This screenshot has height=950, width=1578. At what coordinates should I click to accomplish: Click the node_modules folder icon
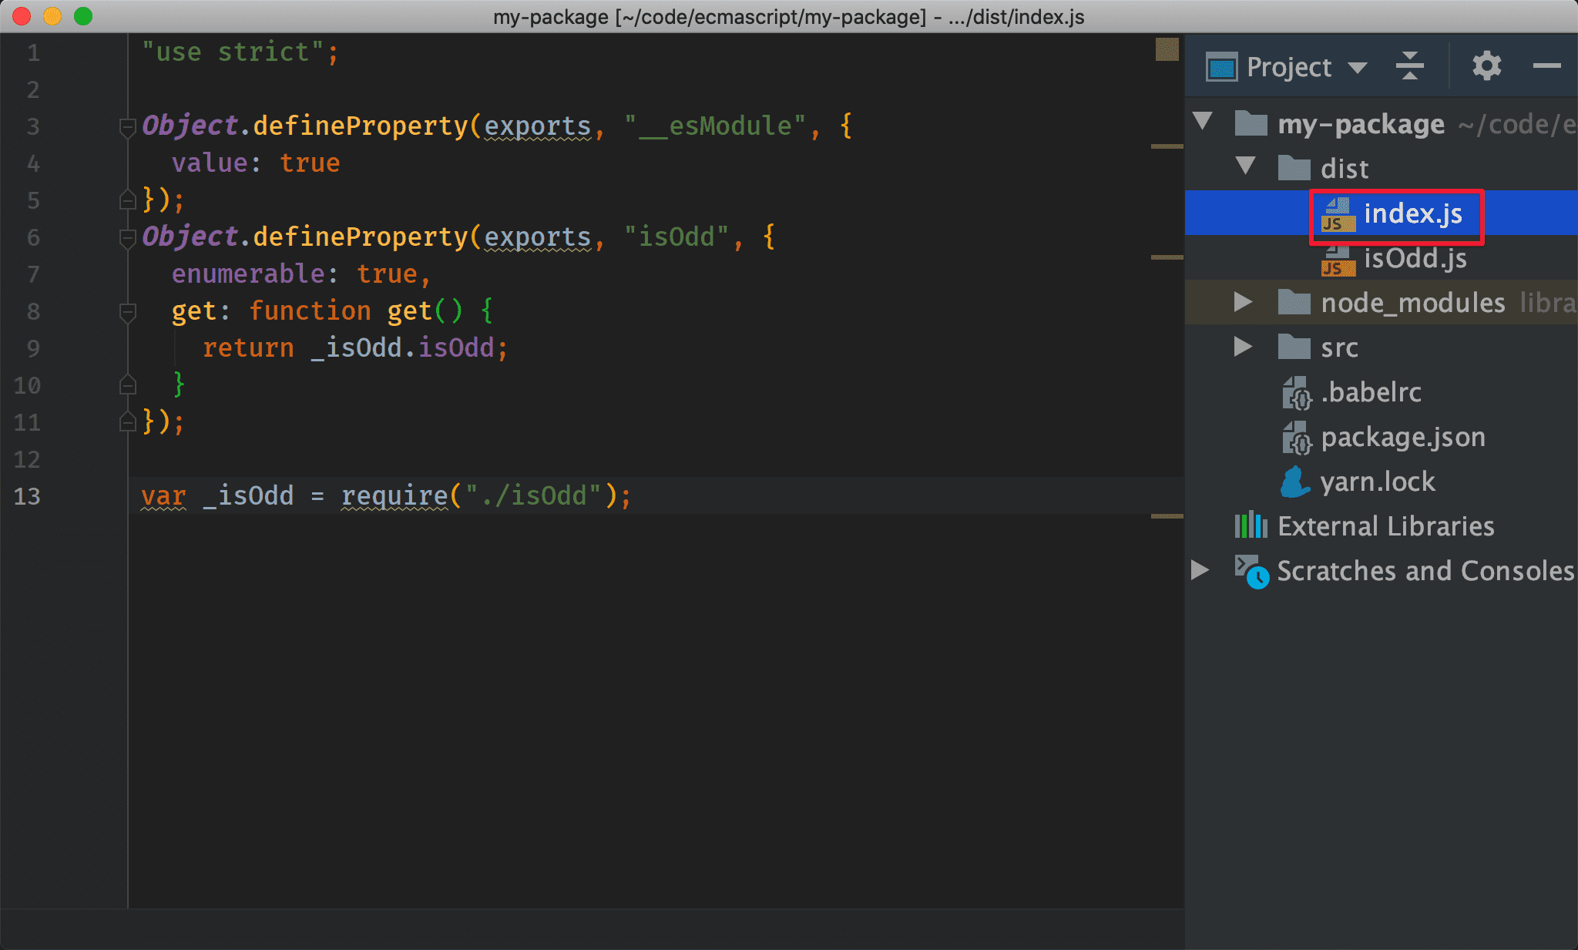click(1294, 302)
